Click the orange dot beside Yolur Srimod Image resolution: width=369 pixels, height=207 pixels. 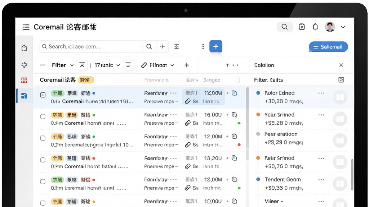coord(258,115)
